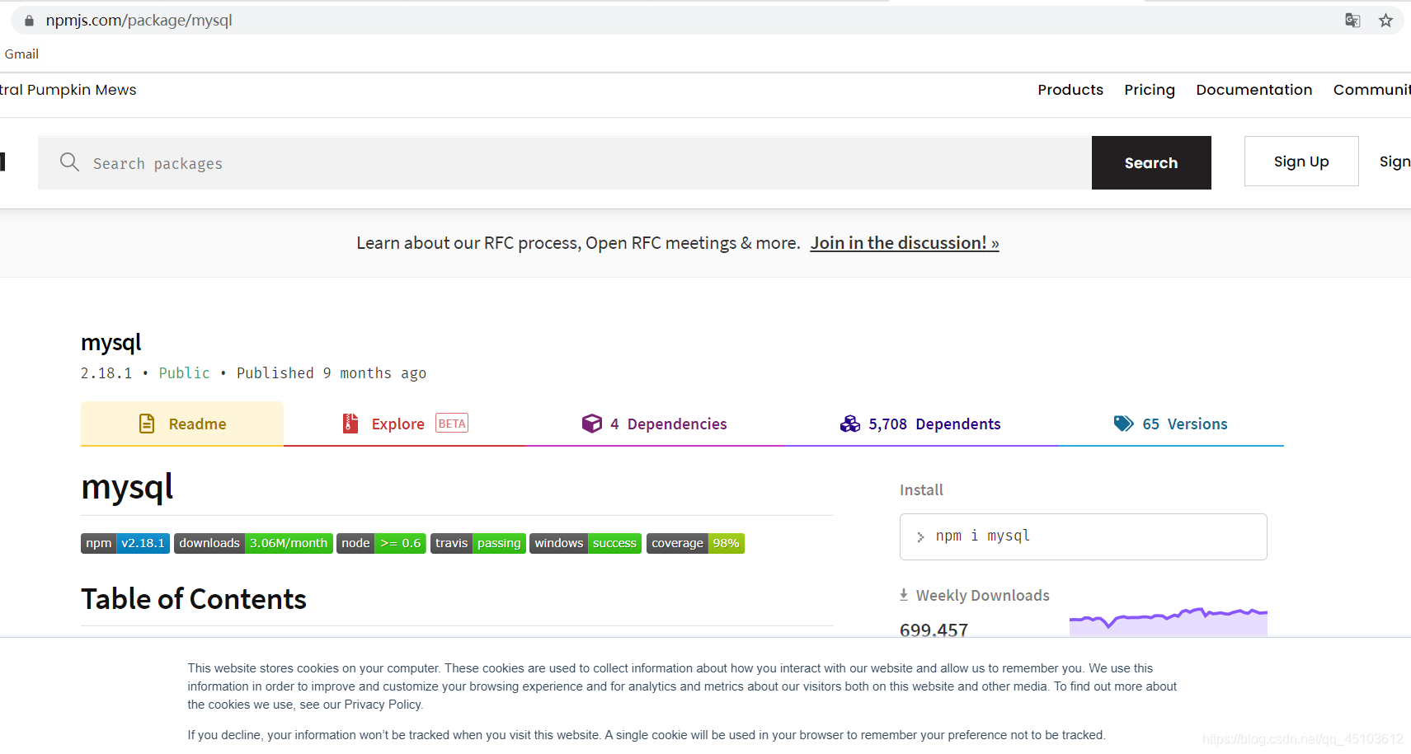The image size is (1411, 754).
Task: Go to the Pricing page
Action: (x=1150, y=90)
